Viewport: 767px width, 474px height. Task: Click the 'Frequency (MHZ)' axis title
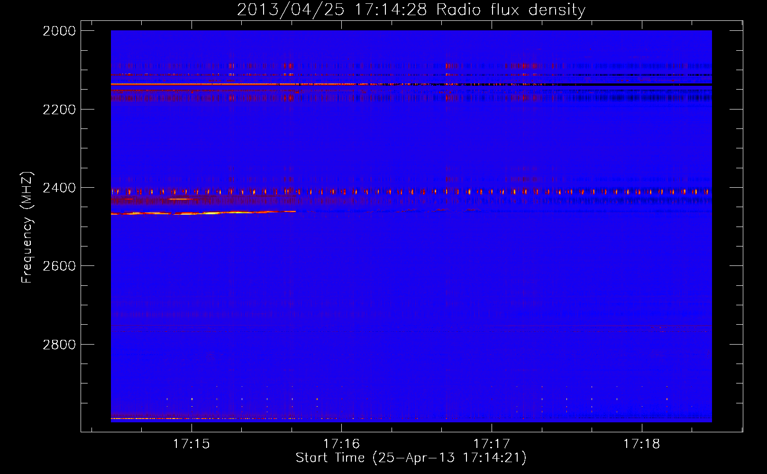[x=27, y=228]
